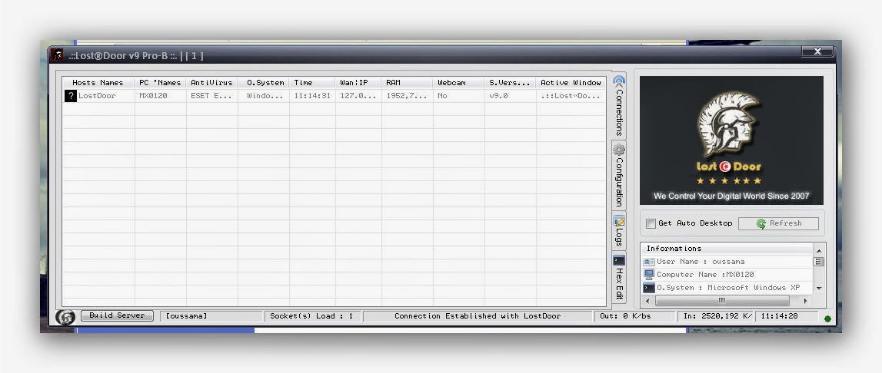The height and width of the screenshot is (373, 882).
Task: Open the Connections tab
Action: [619, 106]
